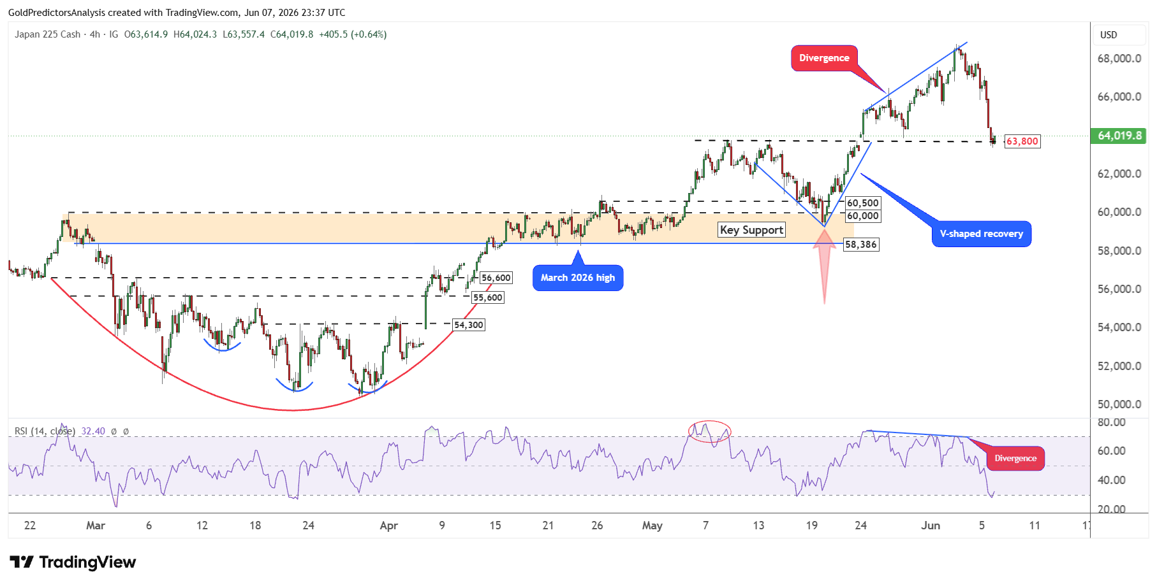The width and height of the screenshot is (1157, 586).
Task: Click the 68,000.0 tick on price axis
Action: pyautogui.click(x=1119, y=59)
